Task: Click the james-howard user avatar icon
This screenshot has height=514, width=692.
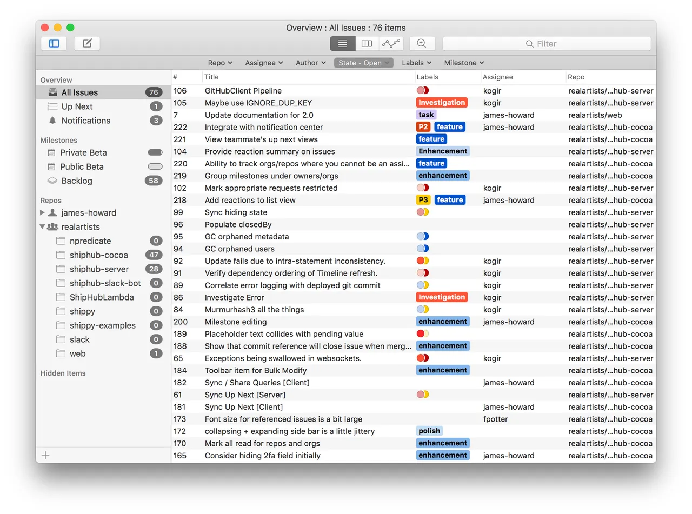Action: [52, 212]
